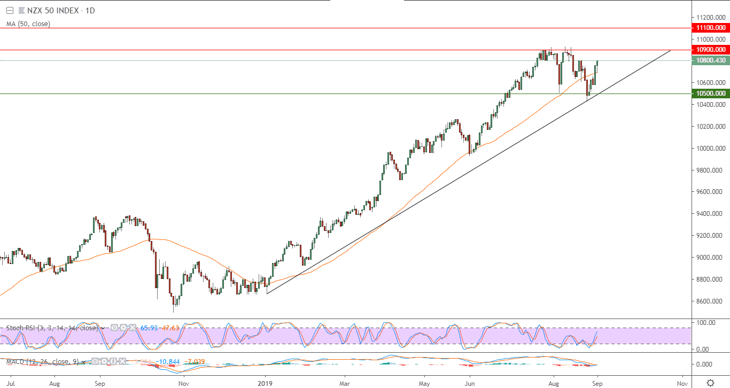Select the MA (50, close) indicator label
The width and height of the screenshot is (730, 388).
coord(28,24)
